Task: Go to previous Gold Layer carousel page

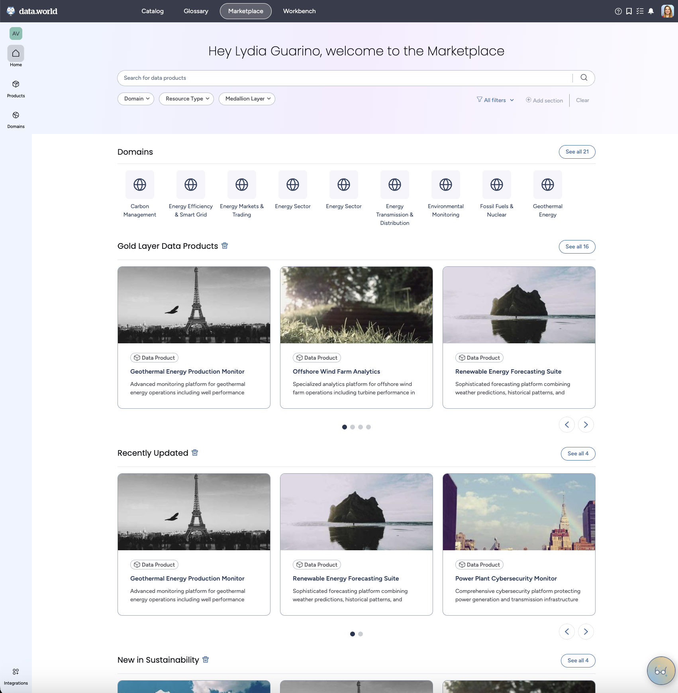Action: (567, 425)
